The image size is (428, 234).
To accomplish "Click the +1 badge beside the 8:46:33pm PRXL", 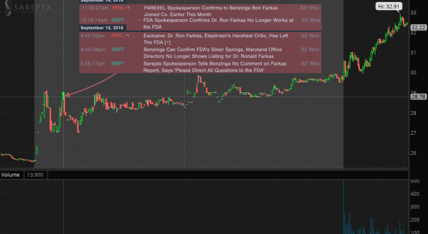I will point(127,36).
